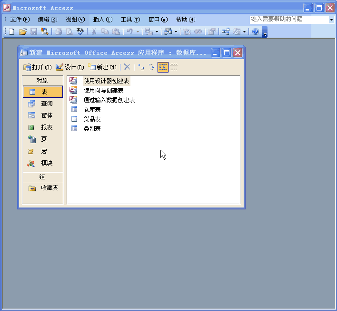Select the 仓库表 table
The height and width of the screenshot is (311, 337).
(x=86, y=110)
